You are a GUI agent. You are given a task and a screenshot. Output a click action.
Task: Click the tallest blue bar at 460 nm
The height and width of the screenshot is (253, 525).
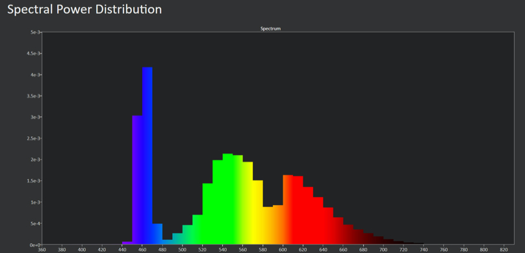147,156
